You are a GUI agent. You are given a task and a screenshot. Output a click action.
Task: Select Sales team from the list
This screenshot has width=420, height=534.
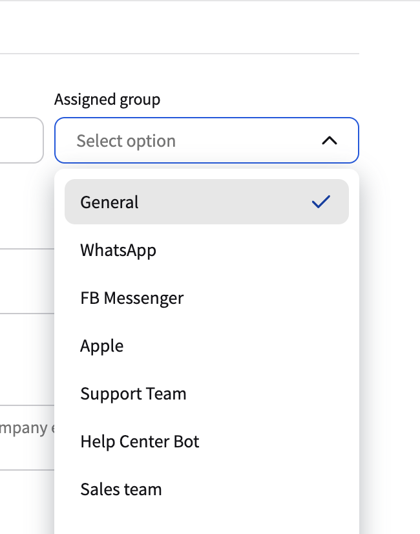point(121,489)
